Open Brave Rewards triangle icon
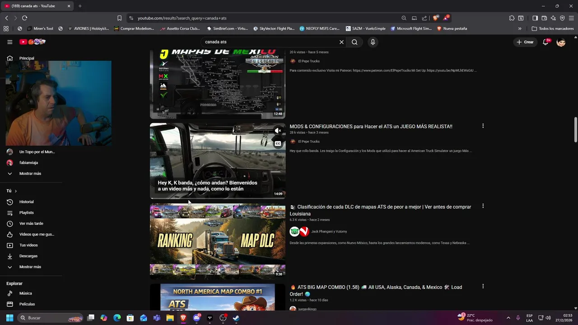The height and width of the screenshot is (325, 578). [447, 18]
